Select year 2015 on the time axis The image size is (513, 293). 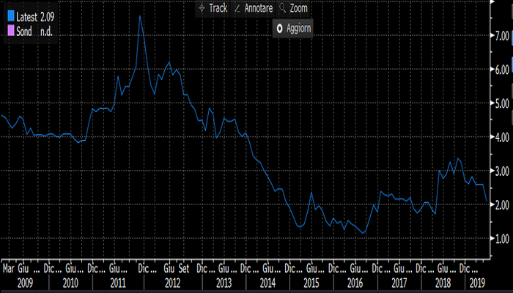pyautogui.click(x=310, y=281)
